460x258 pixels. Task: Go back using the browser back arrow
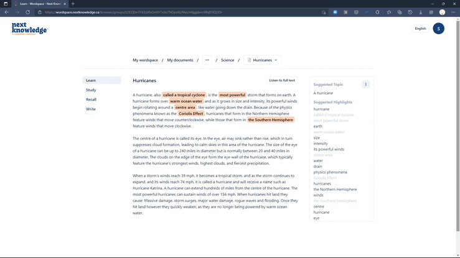pyautogui.click(x=6, y=12)
